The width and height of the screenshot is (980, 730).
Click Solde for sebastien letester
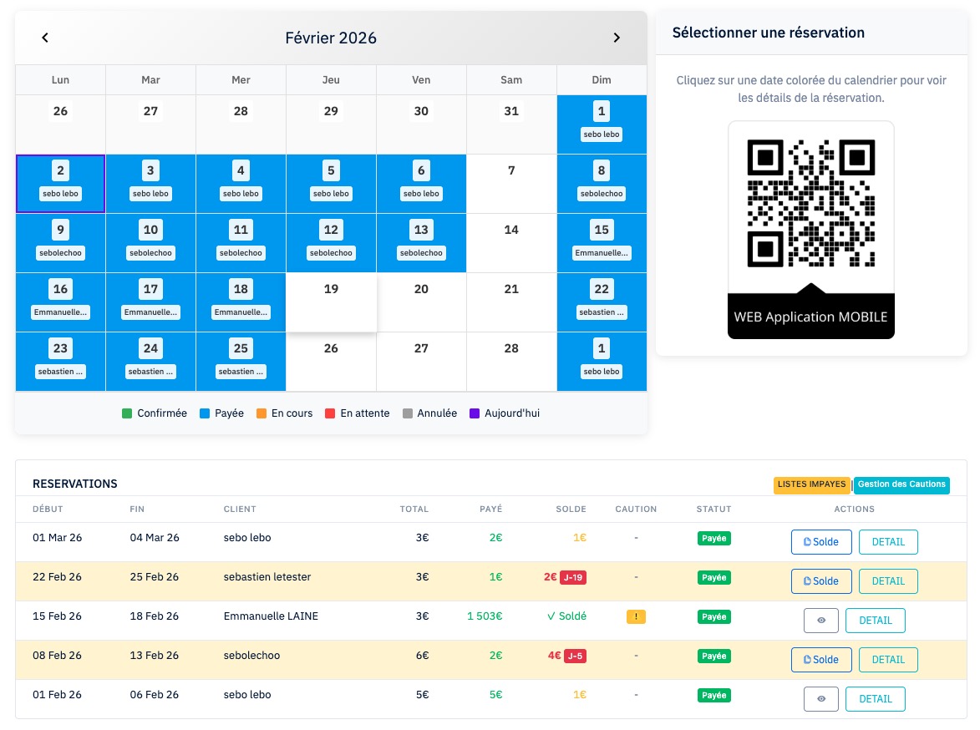pyautogui.click(x=820, y=580)
